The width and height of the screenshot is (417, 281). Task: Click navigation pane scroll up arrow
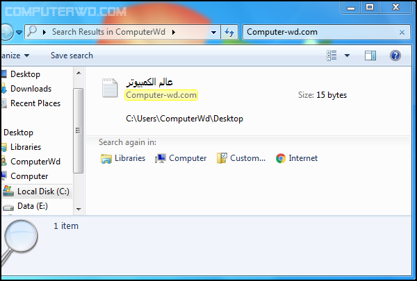tap(79, 73)
